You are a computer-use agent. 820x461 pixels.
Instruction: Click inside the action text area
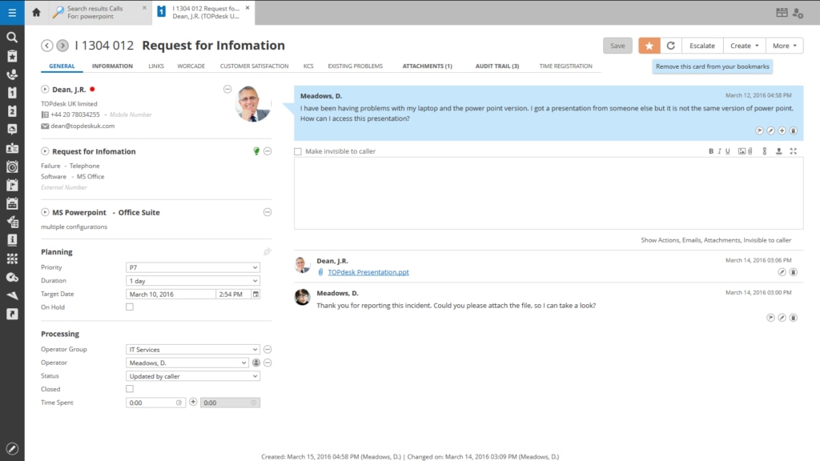pos(549,193)
